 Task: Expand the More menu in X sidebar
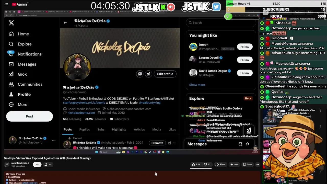tap(18, 105)
